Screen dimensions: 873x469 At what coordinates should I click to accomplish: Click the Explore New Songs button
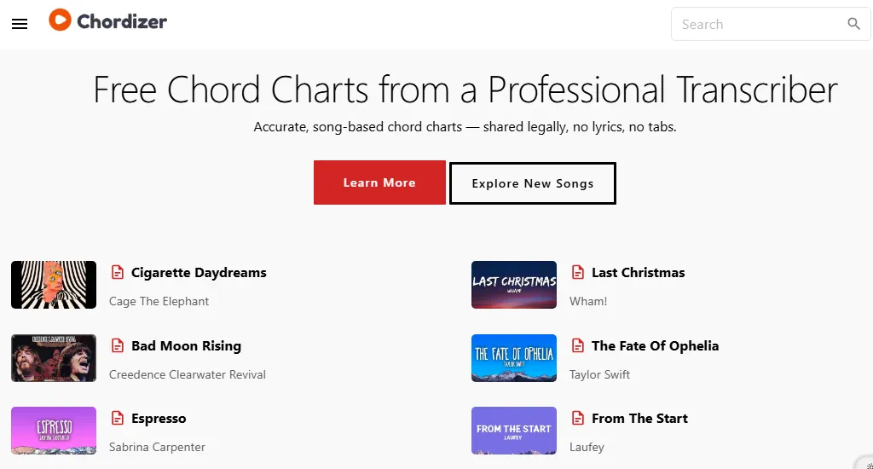tap(532, 183)
